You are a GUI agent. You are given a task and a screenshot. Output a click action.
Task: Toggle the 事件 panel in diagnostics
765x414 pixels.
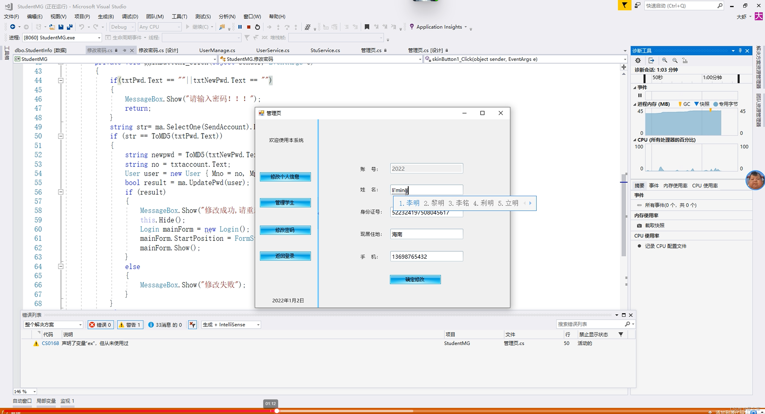[637, 87]
